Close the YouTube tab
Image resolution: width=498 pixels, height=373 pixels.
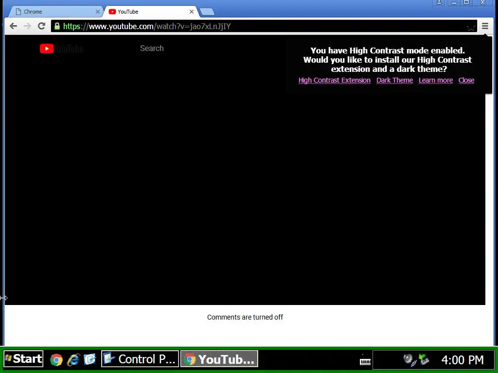click(x=192, y=12)
